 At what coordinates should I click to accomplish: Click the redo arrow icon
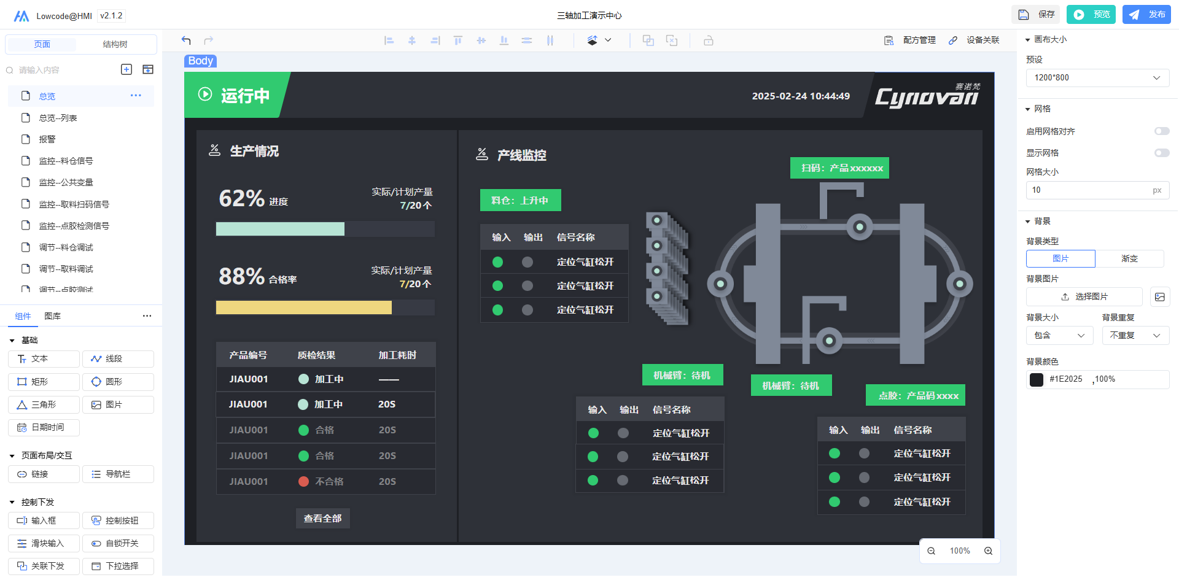(x=209, y=41)
